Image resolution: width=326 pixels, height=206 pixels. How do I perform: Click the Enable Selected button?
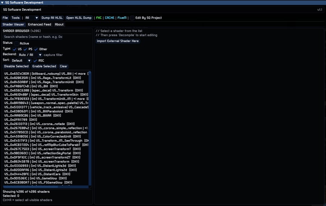point(44,66)
